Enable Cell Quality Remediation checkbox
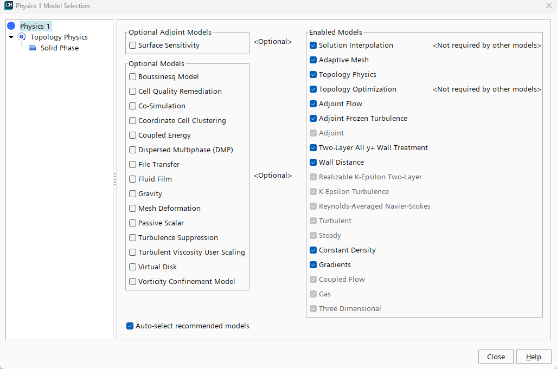The height and width of the screenshot is (369, 557). click(132, 91)
